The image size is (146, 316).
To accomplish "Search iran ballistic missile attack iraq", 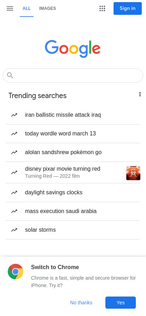I will tap(73, 115).
